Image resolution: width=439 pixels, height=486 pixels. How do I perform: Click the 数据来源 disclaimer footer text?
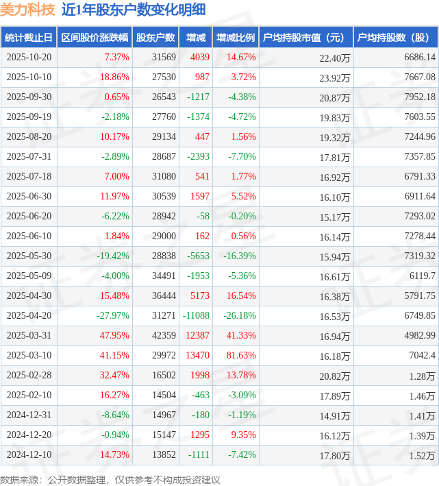click(110, 479)
